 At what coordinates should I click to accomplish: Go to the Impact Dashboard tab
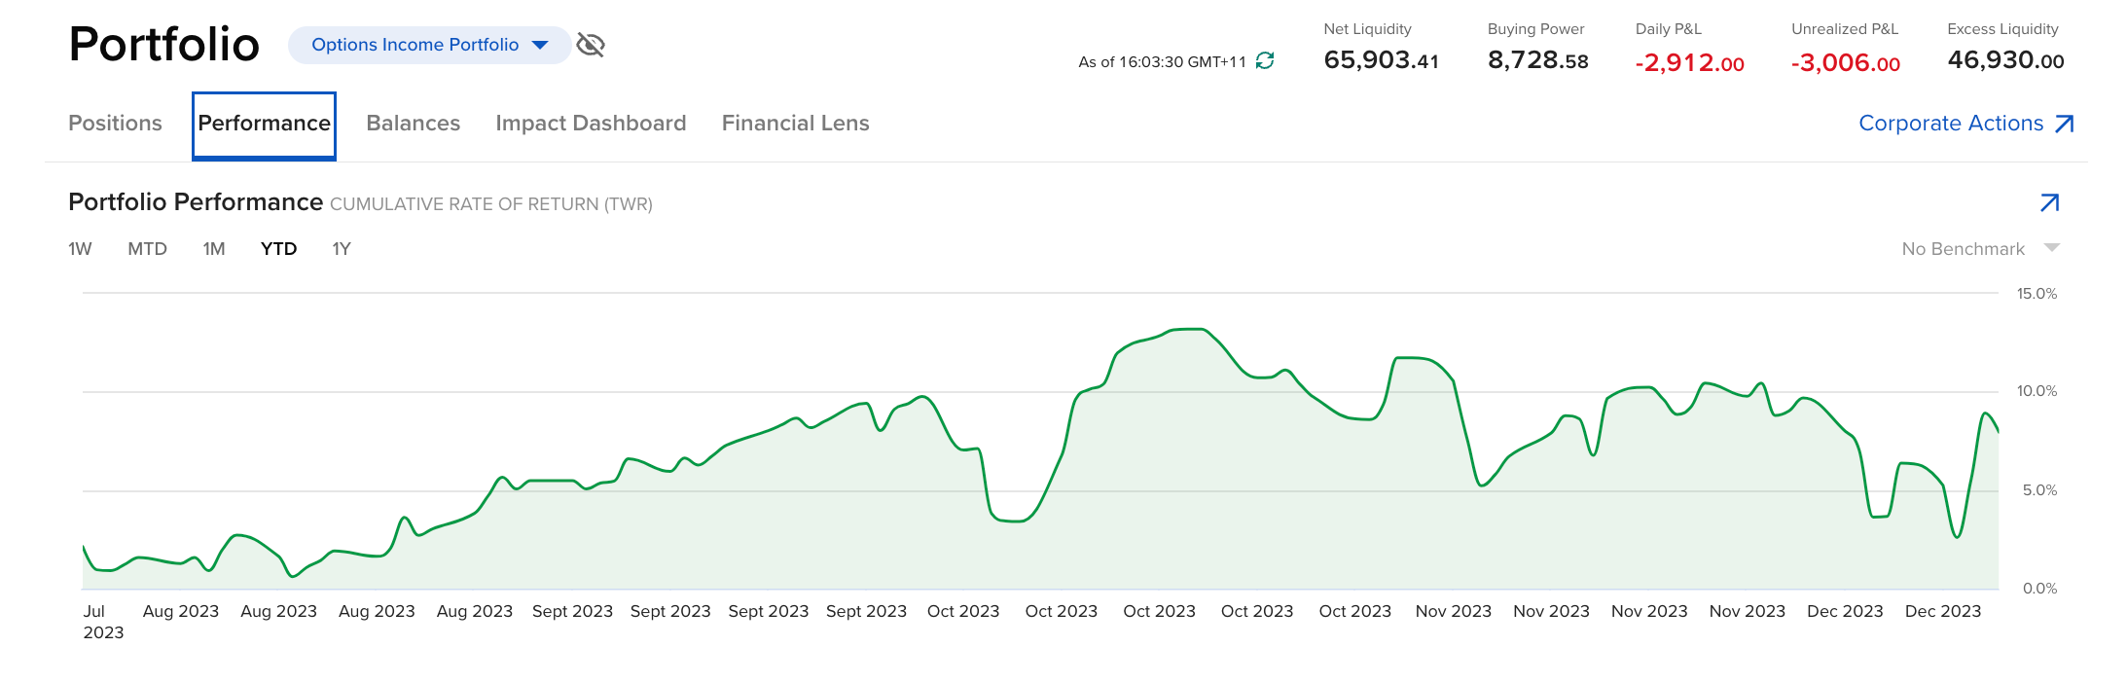click(x=591, y=124)
